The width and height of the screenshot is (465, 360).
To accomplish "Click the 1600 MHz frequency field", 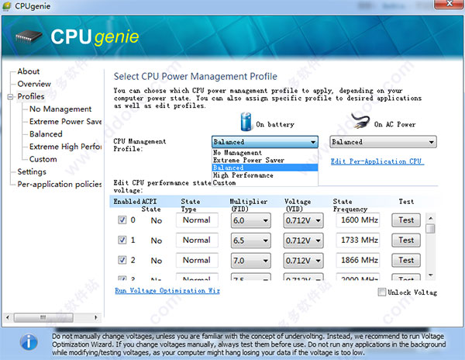I will (x=358, y=220).
